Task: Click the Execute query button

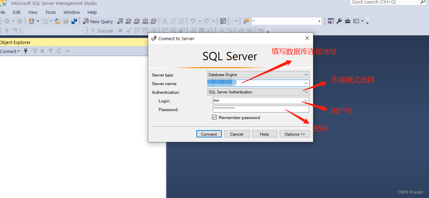Action: 102,30
